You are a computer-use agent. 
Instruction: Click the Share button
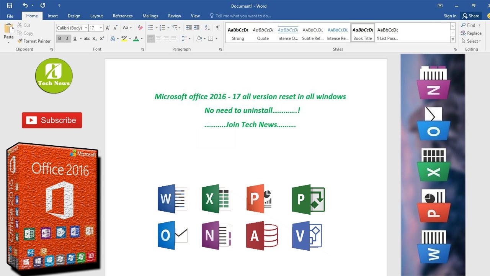coord(471,16)
